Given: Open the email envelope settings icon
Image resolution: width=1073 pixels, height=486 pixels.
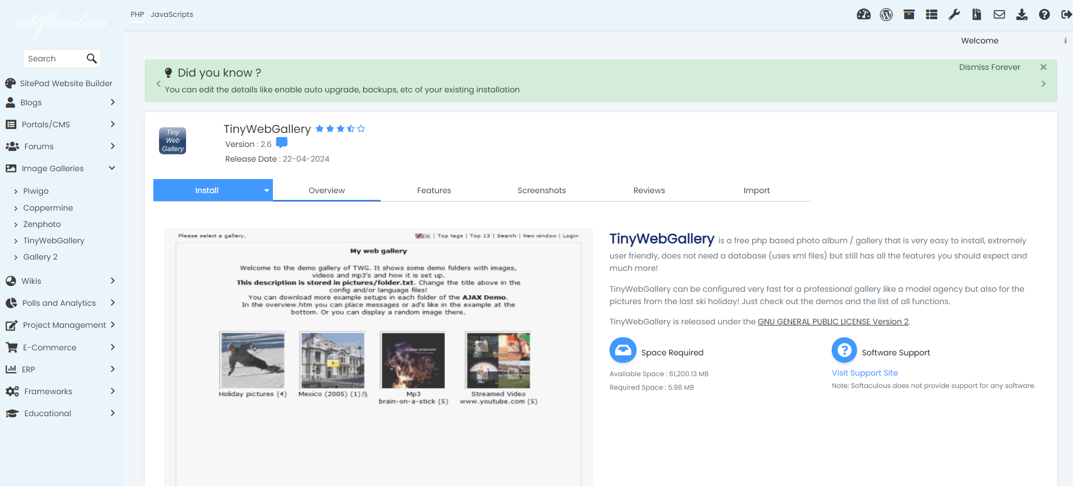Looking at the screenshot, I should 999,15.
